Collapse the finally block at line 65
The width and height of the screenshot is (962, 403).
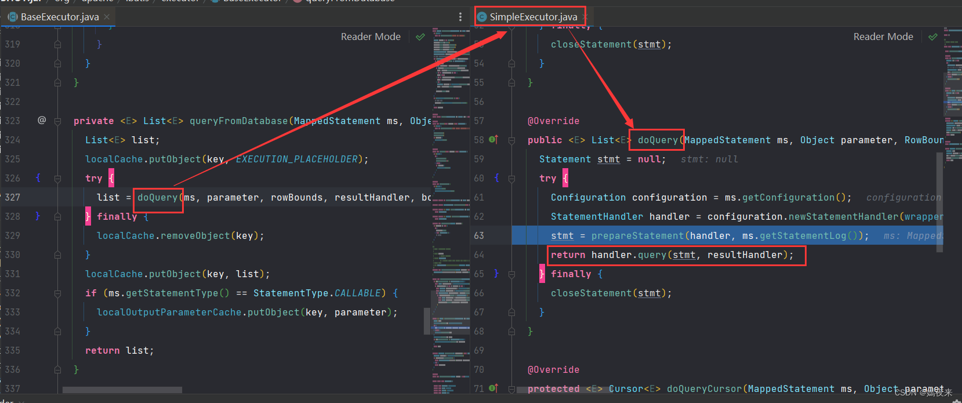click(x=511, y=274)
